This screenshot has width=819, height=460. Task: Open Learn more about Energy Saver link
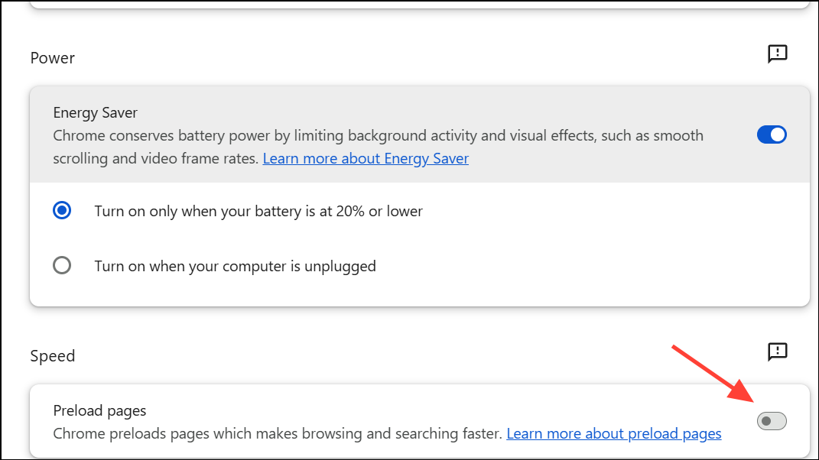(x=366, y=159)
